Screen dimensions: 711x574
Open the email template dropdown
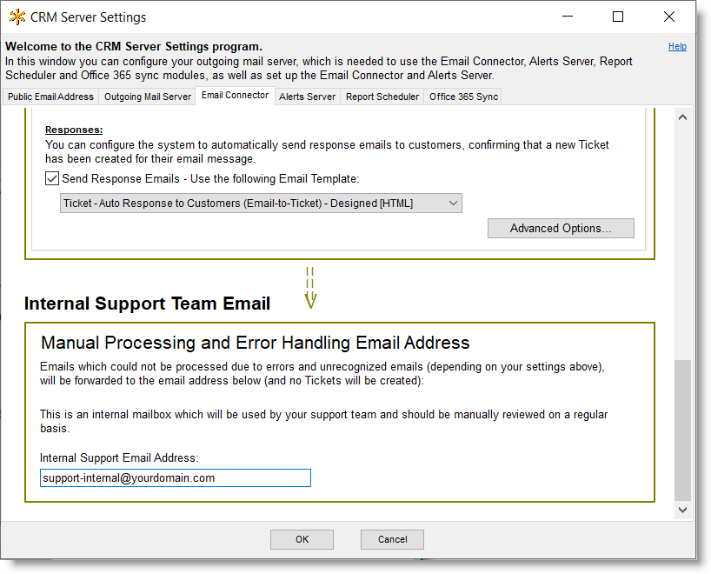(261, 204)
